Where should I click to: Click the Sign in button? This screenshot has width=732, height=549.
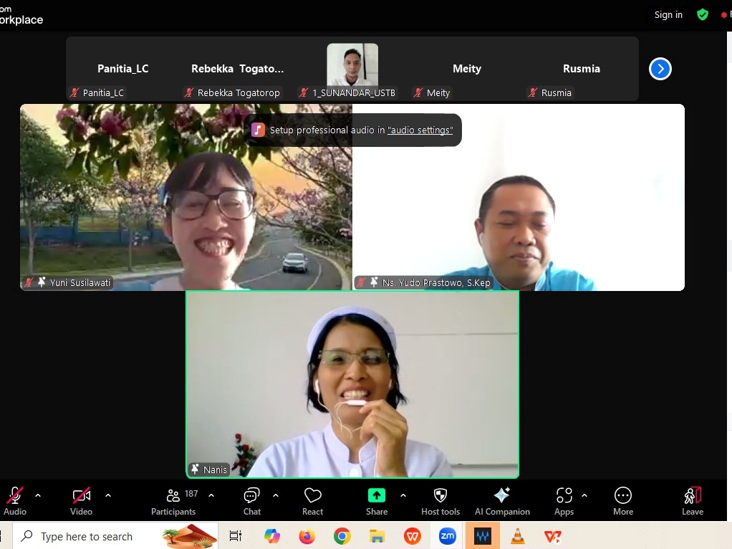pos(668,15)
